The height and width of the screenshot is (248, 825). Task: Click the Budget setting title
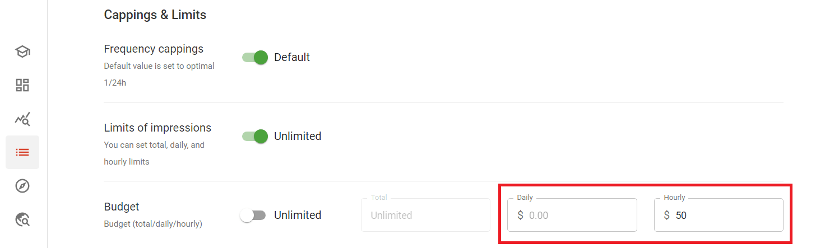point(121,207)
